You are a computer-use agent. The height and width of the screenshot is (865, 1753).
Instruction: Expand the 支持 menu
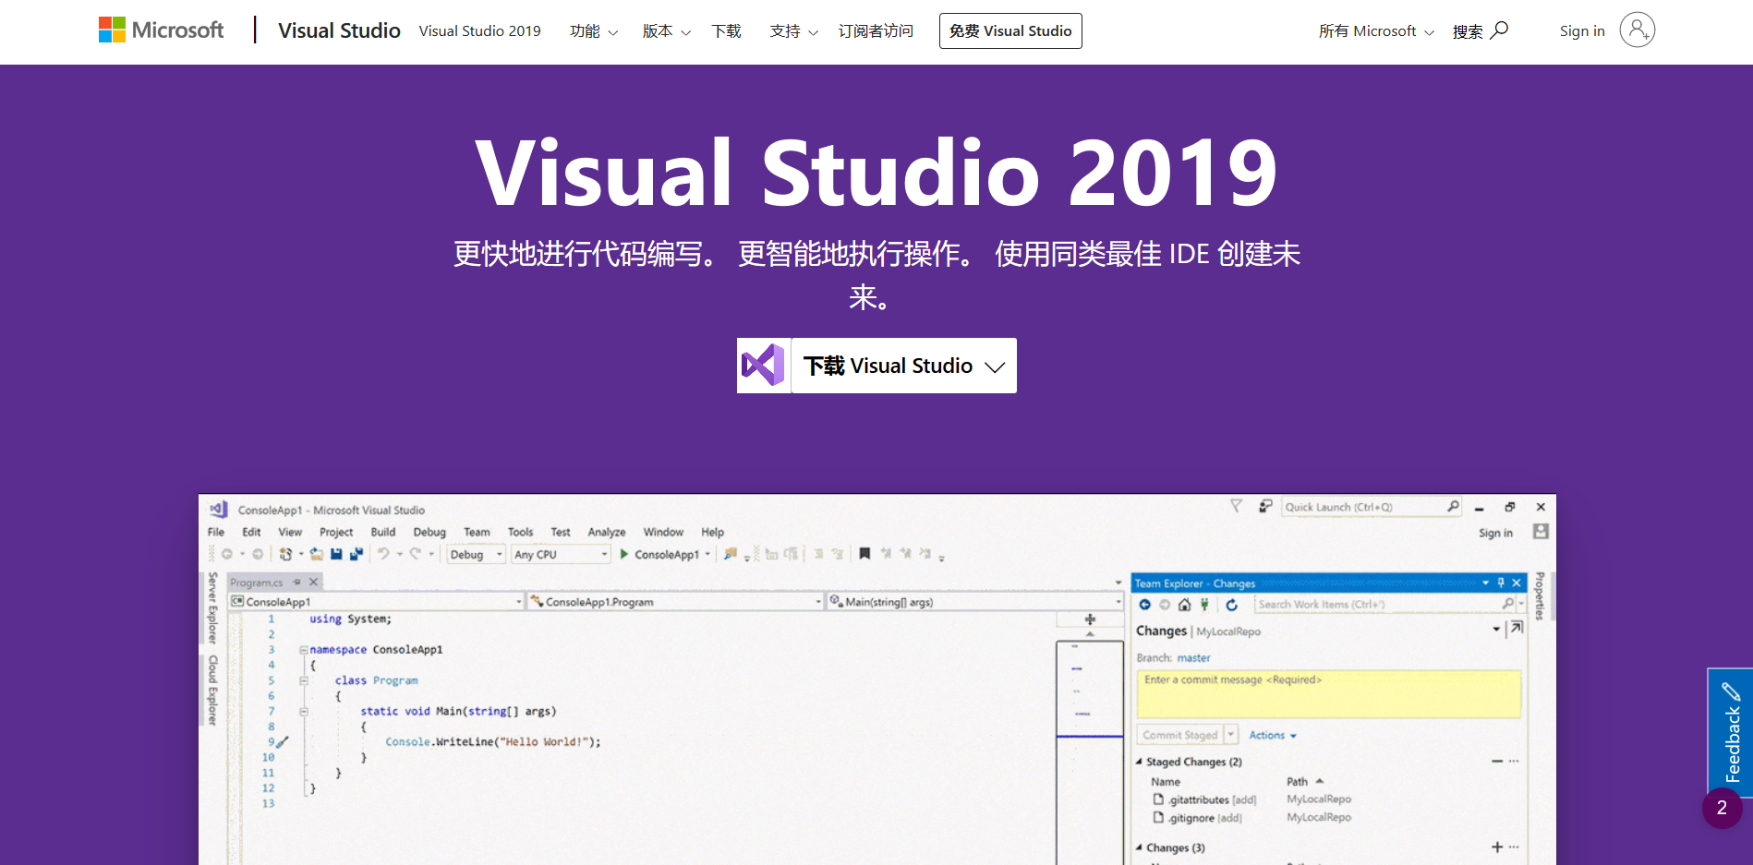pyautogui.click(x=793, y=31)
